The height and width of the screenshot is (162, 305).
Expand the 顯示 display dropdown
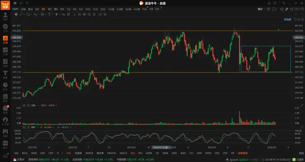pyautogui.click(x=261, y=9)
